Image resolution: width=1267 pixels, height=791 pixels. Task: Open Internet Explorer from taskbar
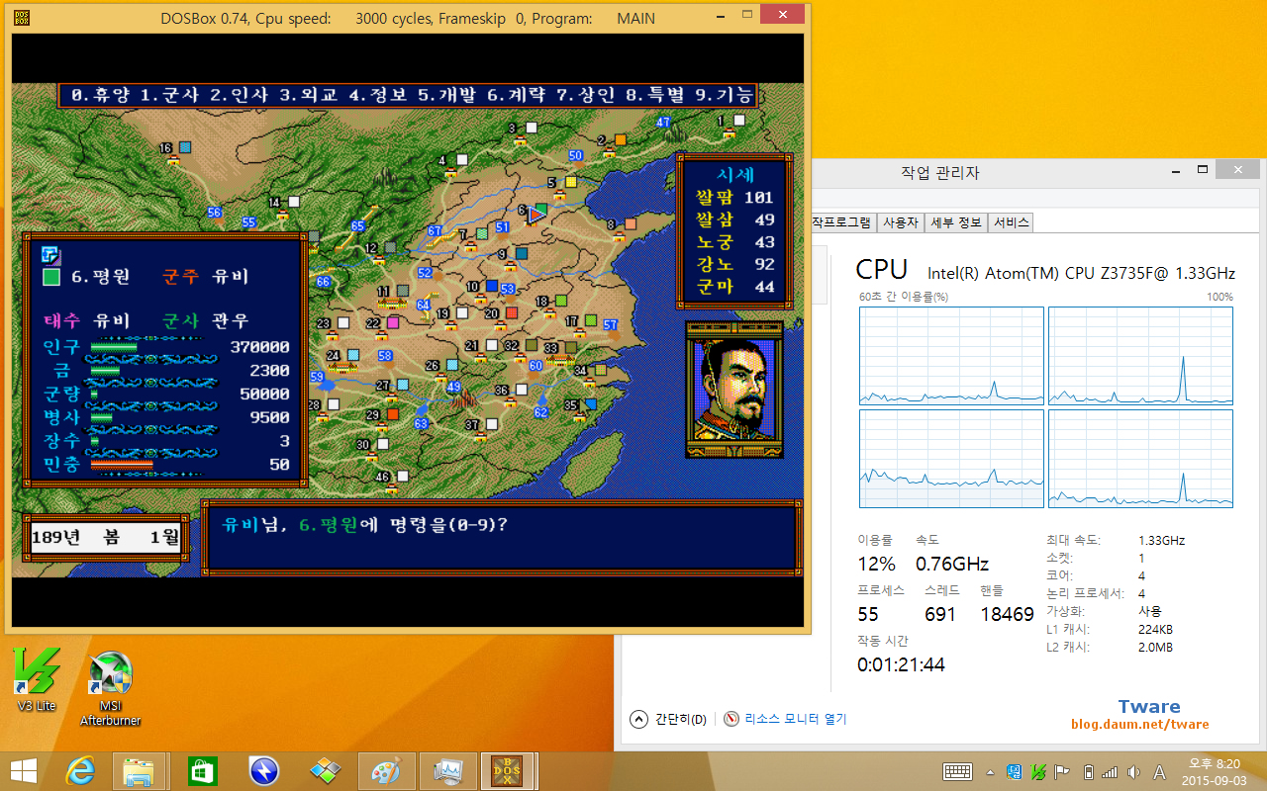pos(81,770)
